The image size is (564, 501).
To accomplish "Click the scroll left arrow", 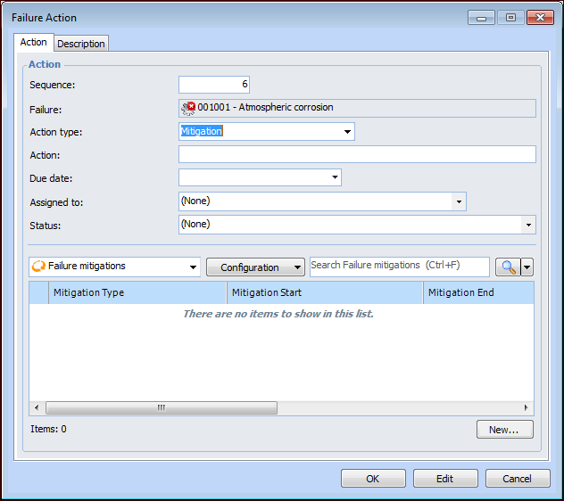I will (37, 407).
